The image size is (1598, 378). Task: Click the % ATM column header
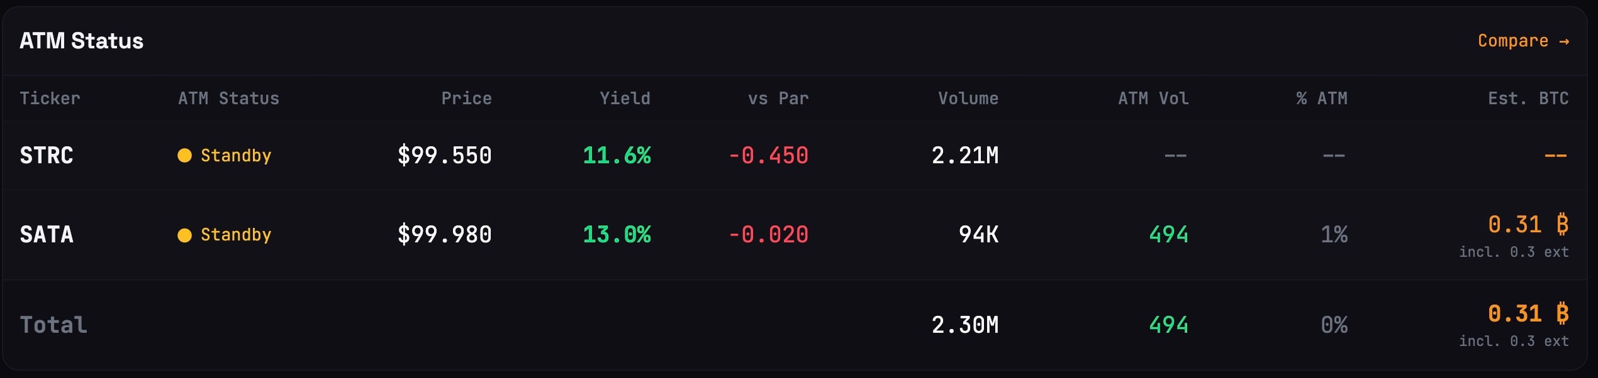pyautogui.click(x=1321, y=99)
